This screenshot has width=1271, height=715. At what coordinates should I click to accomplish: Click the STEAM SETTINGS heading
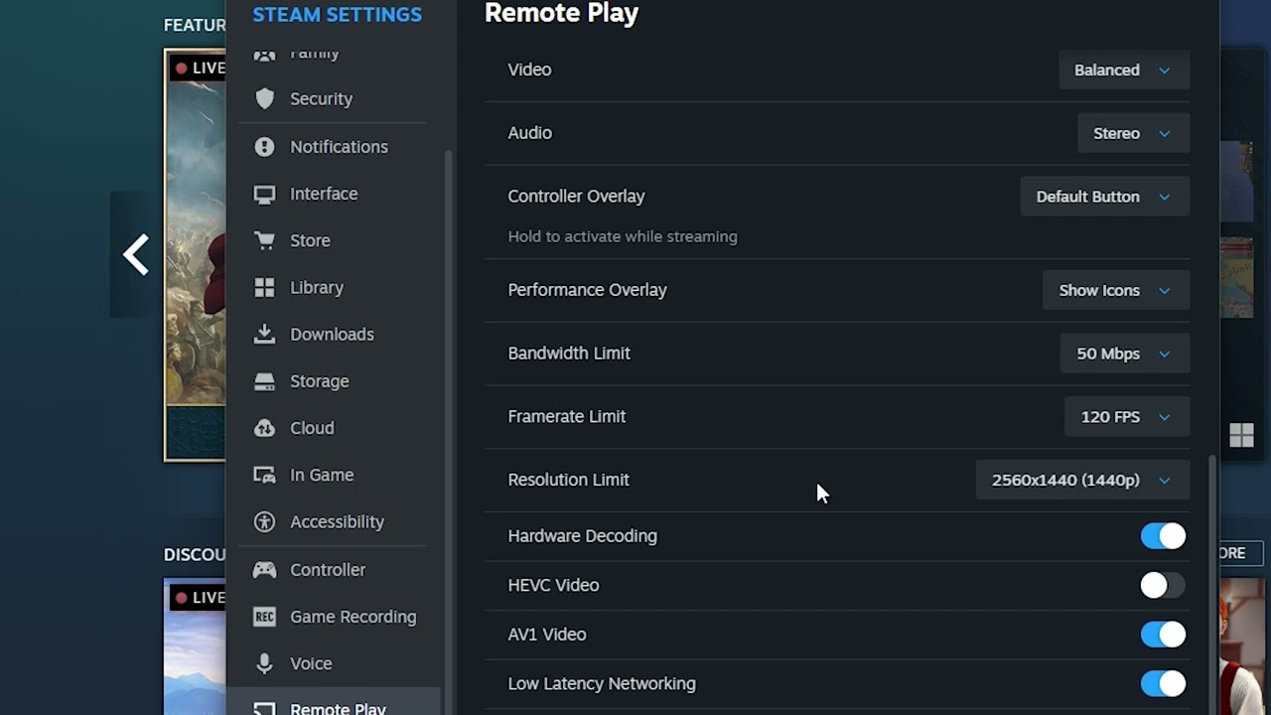coord(337,14)
